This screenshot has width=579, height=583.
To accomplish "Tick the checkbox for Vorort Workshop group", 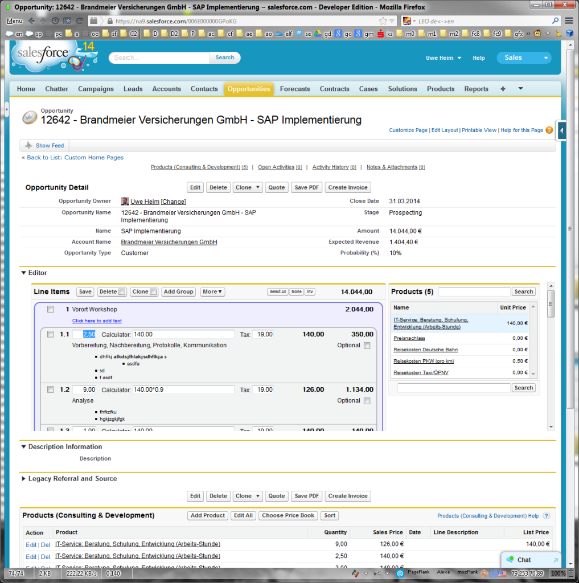I will 51,309.
